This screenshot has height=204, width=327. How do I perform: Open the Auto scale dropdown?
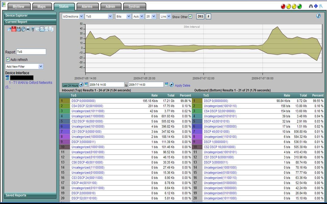(138, 16)
